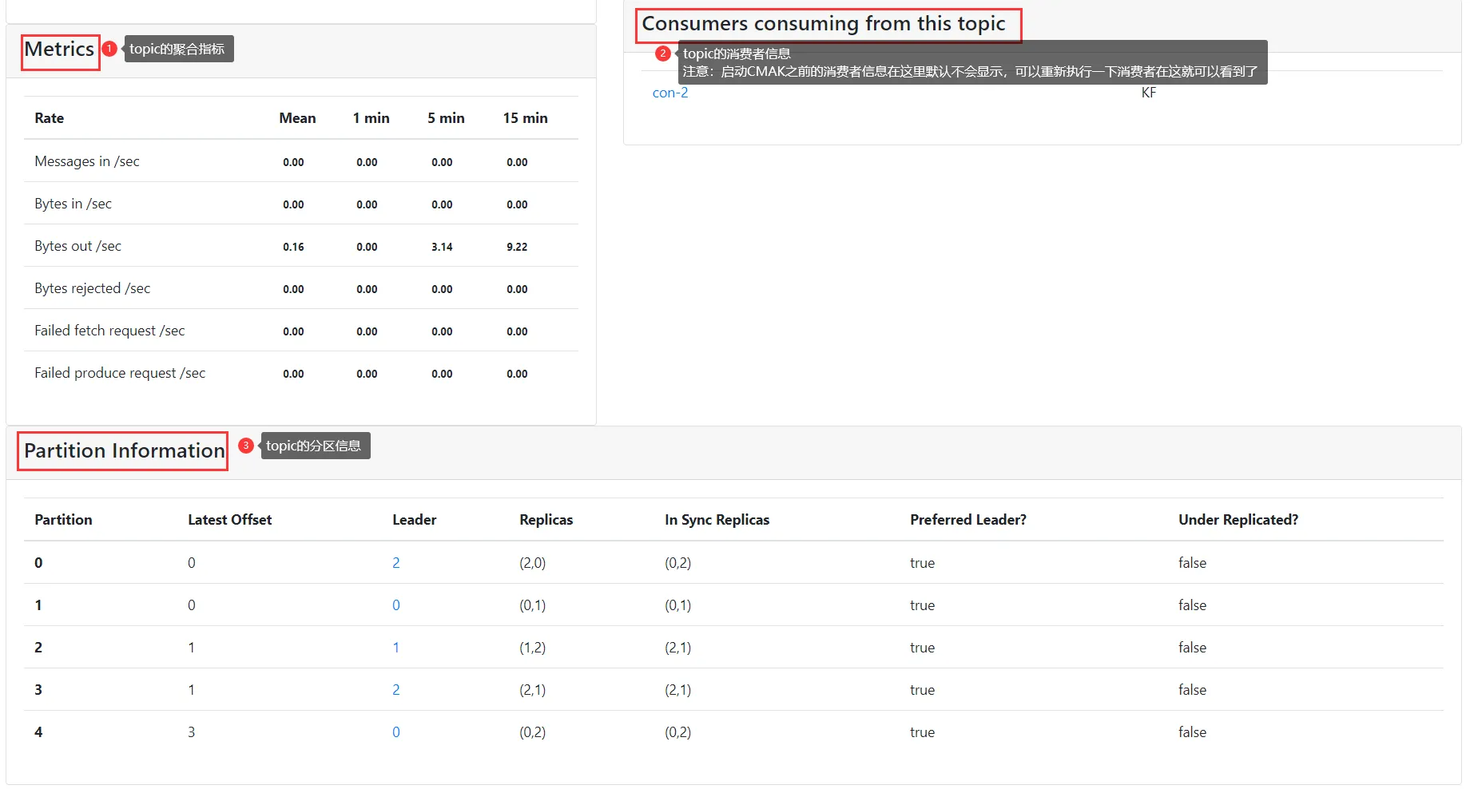Click the 'Bytes in /sec' row label
Image resolution: width=1470 pixels, height=789 pixels.
73,204
